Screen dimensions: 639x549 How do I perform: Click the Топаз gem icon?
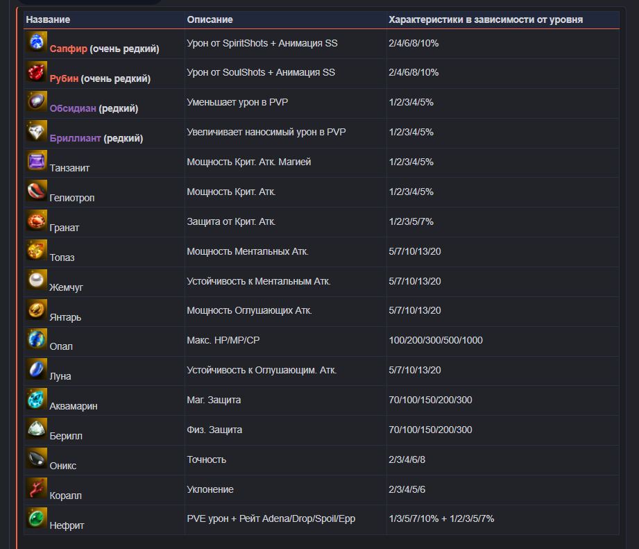click(36, 251)
